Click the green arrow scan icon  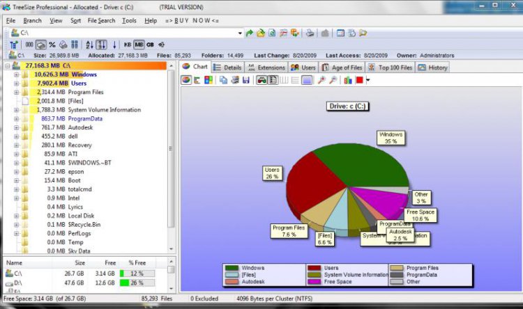click(249, 33)
